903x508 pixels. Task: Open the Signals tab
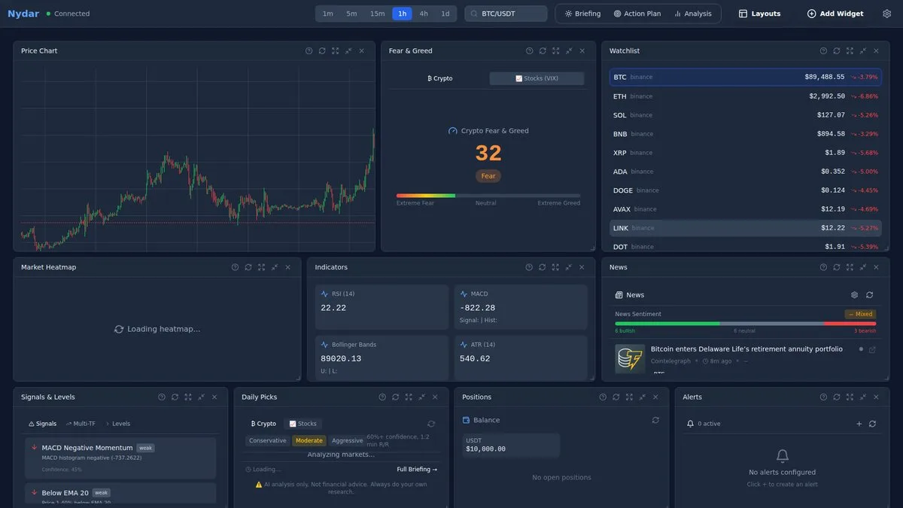(x=42, y=424)
